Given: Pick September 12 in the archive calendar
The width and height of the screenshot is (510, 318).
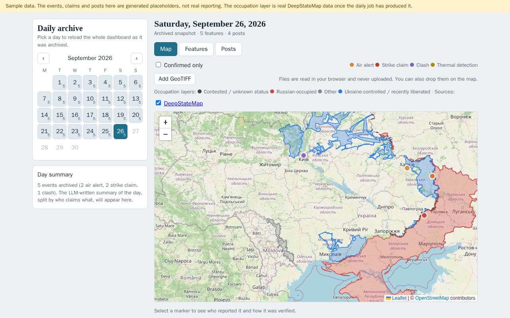Looking at the screenshot, I should point(120,99).
